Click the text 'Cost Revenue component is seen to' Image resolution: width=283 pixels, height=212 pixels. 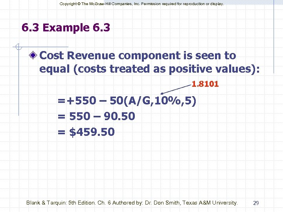point(138,55)
